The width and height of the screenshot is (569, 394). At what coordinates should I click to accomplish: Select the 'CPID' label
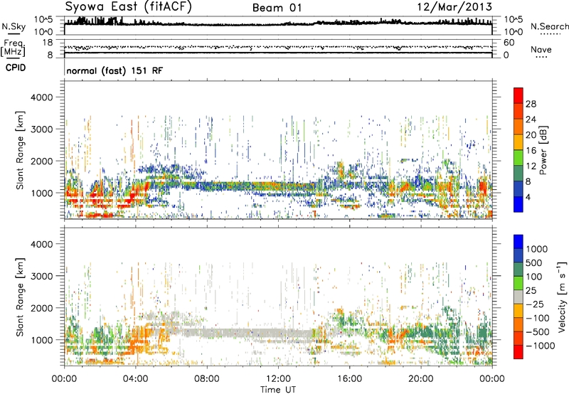click(x=16, y=68)
